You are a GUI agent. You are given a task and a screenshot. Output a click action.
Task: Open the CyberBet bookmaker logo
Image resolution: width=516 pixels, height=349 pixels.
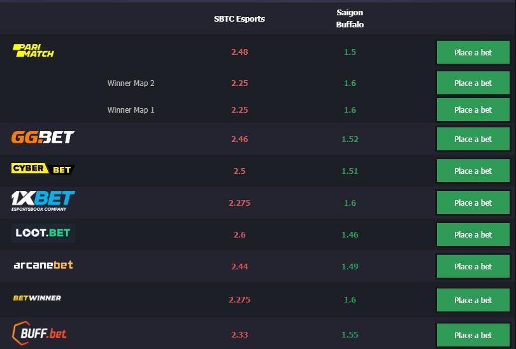click(43, 169)
